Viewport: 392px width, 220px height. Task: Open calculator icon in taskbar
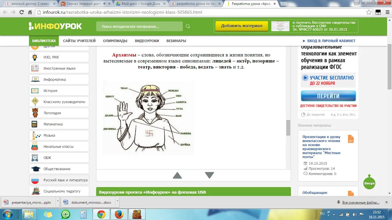click(84, 214)
